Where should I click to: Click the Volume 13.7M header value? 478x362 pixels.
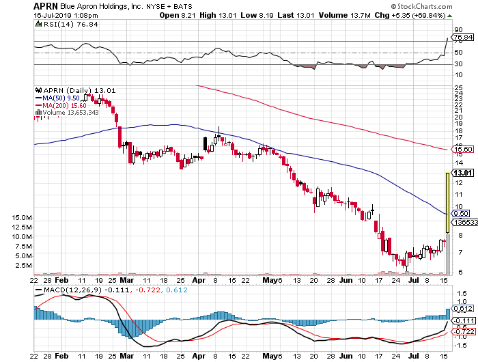point(344,15)
